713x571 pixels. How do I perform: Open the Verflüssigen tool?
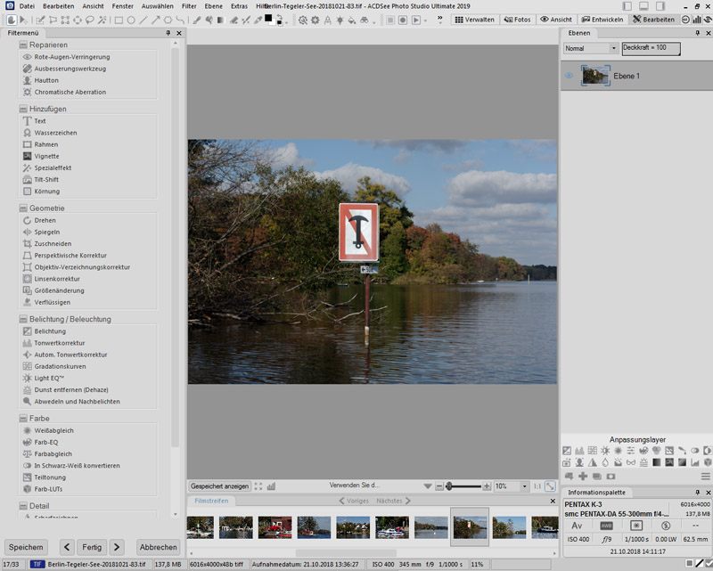[x=52, y=302]
